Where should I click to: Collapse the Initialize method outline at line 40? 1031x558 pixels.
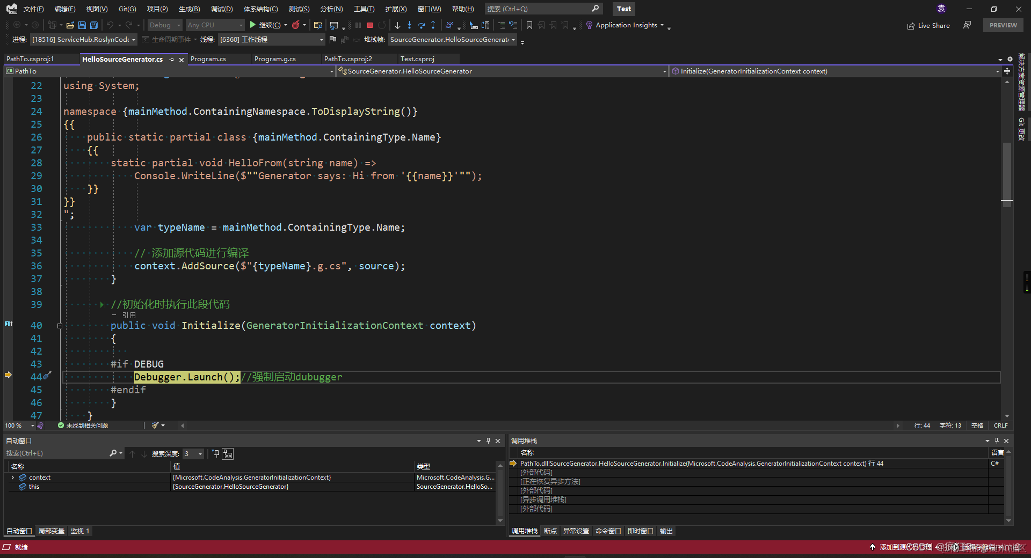tap(60, 326)
